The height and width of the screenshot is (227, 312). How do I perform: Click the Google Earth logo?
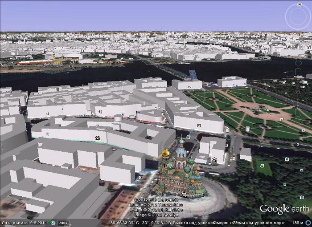click(x=284, y=209)
